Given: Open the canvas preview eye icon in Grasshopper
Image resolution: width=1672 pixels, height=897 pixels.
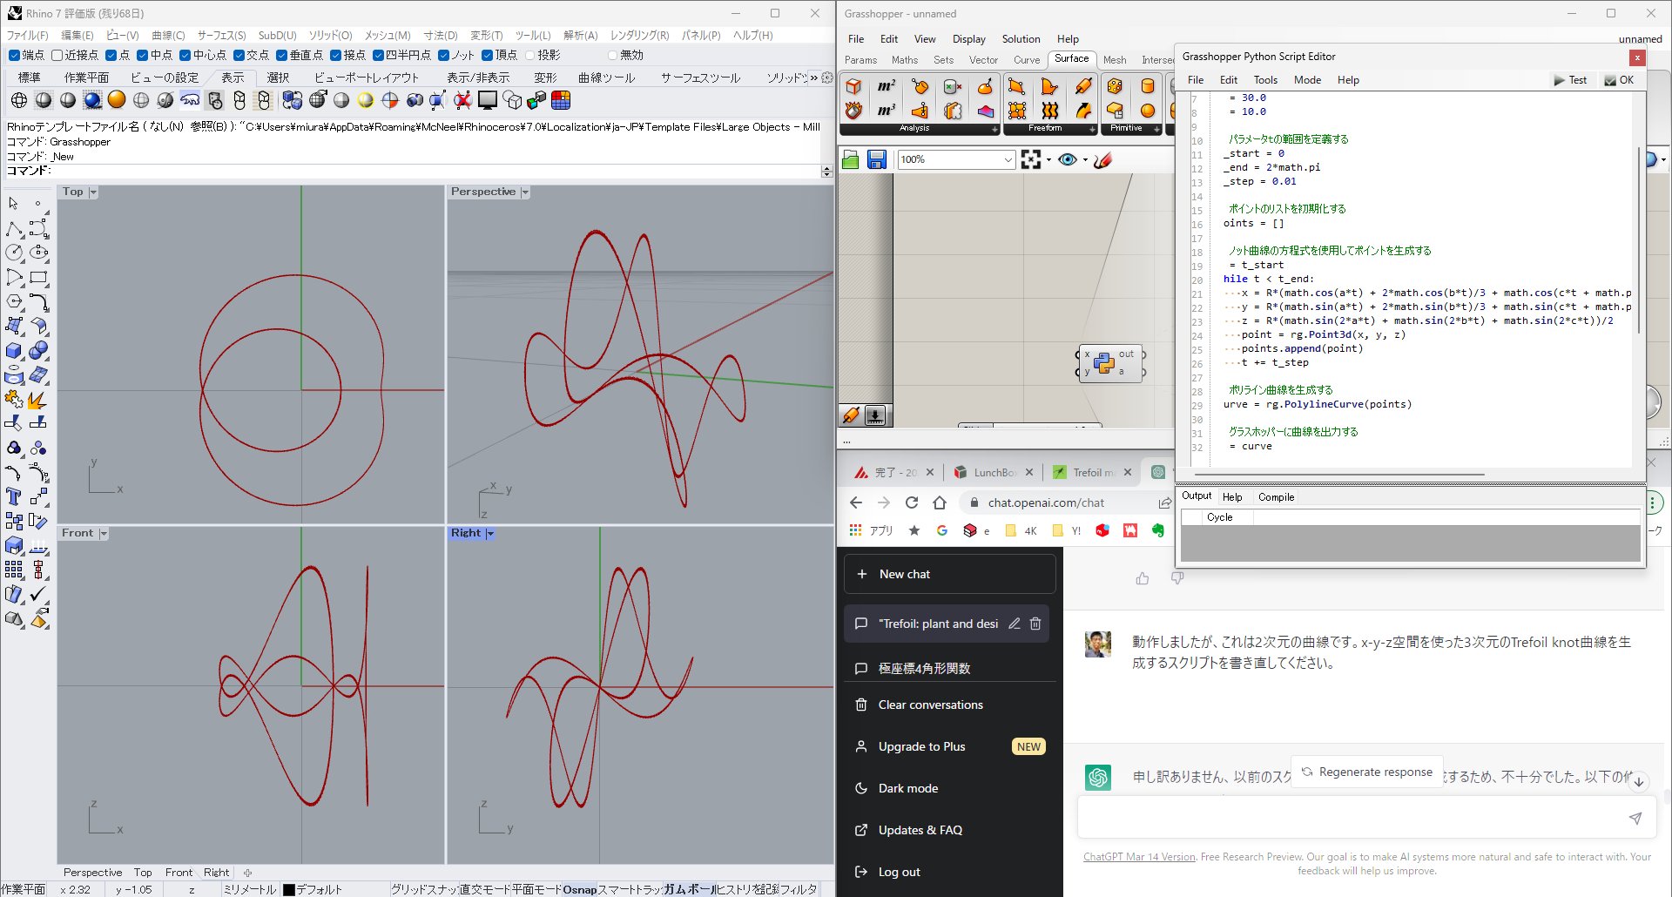Looking at the screenshot, I should tap(1068, 160).
